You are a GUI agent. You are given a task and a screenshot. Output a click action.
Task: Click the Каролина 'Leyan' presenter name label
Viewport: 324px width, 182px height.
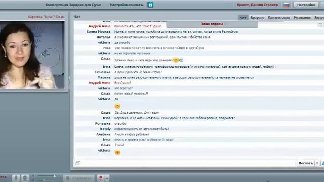(x=46, y=17)
